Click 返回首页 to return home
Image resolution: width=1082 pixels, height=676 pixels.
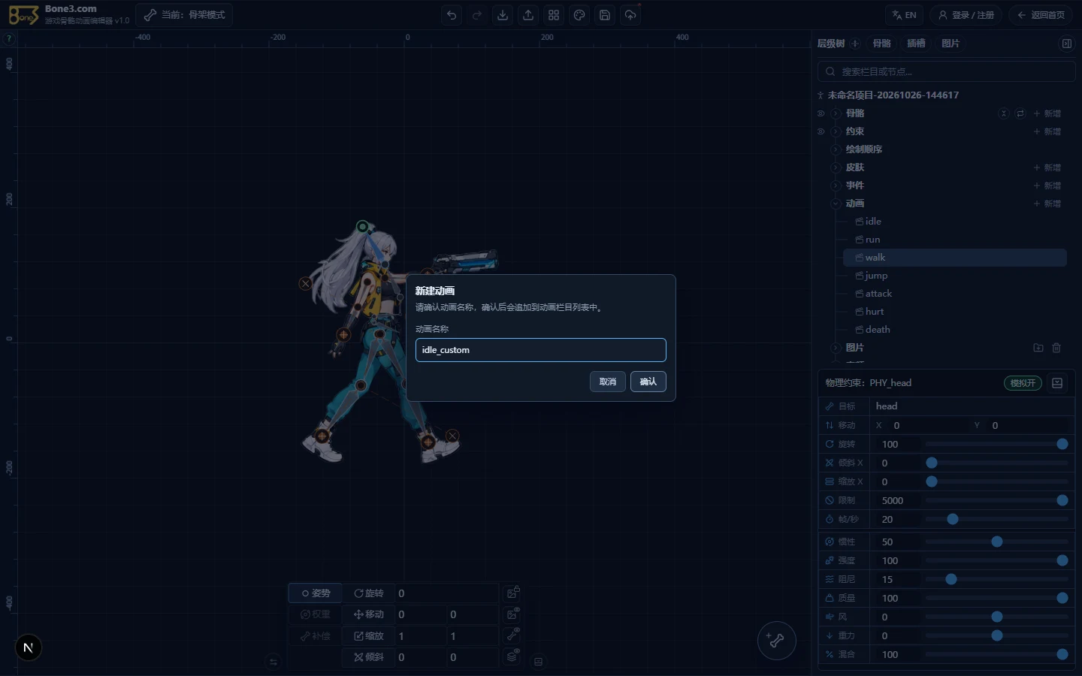tap(1040, 15)
